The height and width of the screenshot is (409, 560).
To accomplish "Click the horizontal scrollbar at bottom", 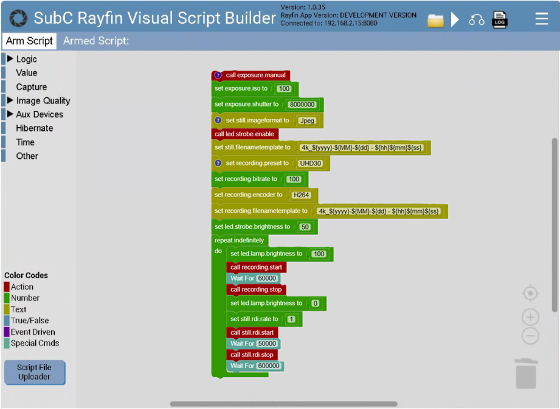I will (283, 404).
